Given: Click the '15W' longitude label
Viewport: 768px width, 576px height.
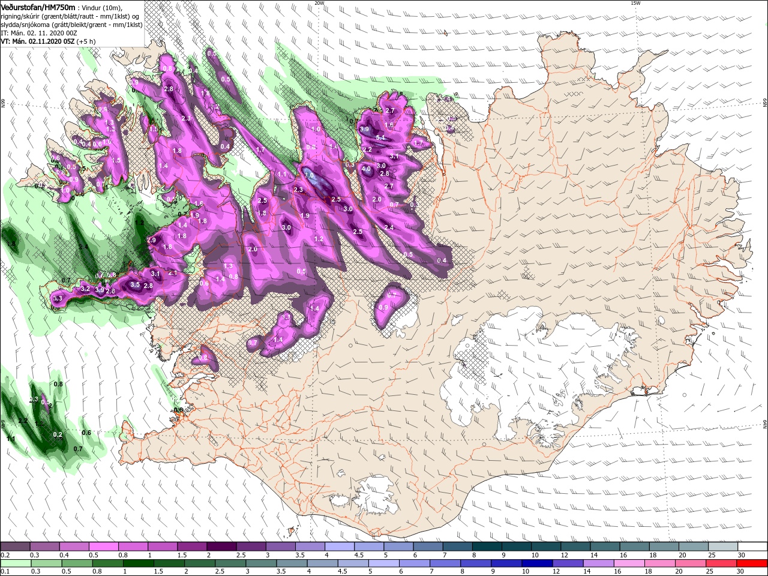Looking at the screenshot, I should pos(635,3).
